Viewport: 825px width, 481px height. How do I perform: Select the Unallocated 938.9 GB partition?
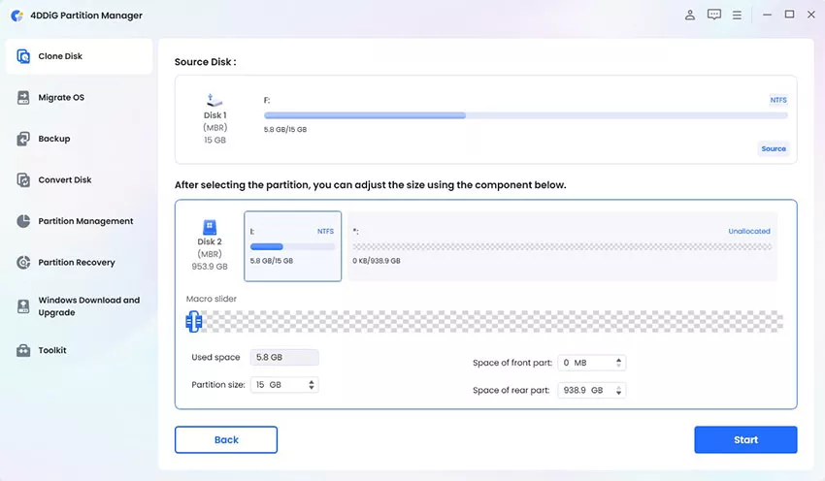click(563, 246)
